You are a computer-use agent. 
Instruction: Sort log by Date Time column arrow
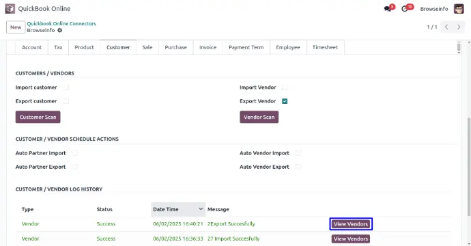[201, 209]
